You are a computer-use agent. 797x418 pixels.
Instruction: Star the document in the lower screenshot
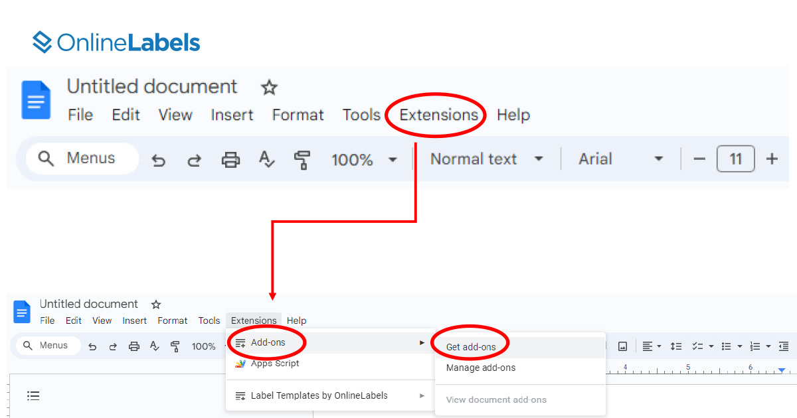(156, 305)
